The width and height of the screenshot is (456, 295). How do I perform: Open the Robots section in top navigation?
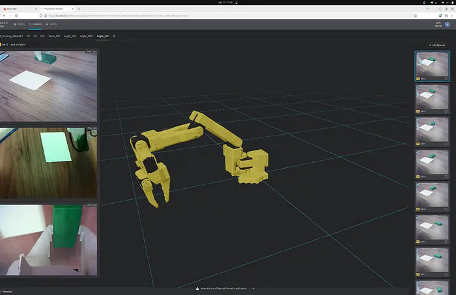[x=20, y=24]
